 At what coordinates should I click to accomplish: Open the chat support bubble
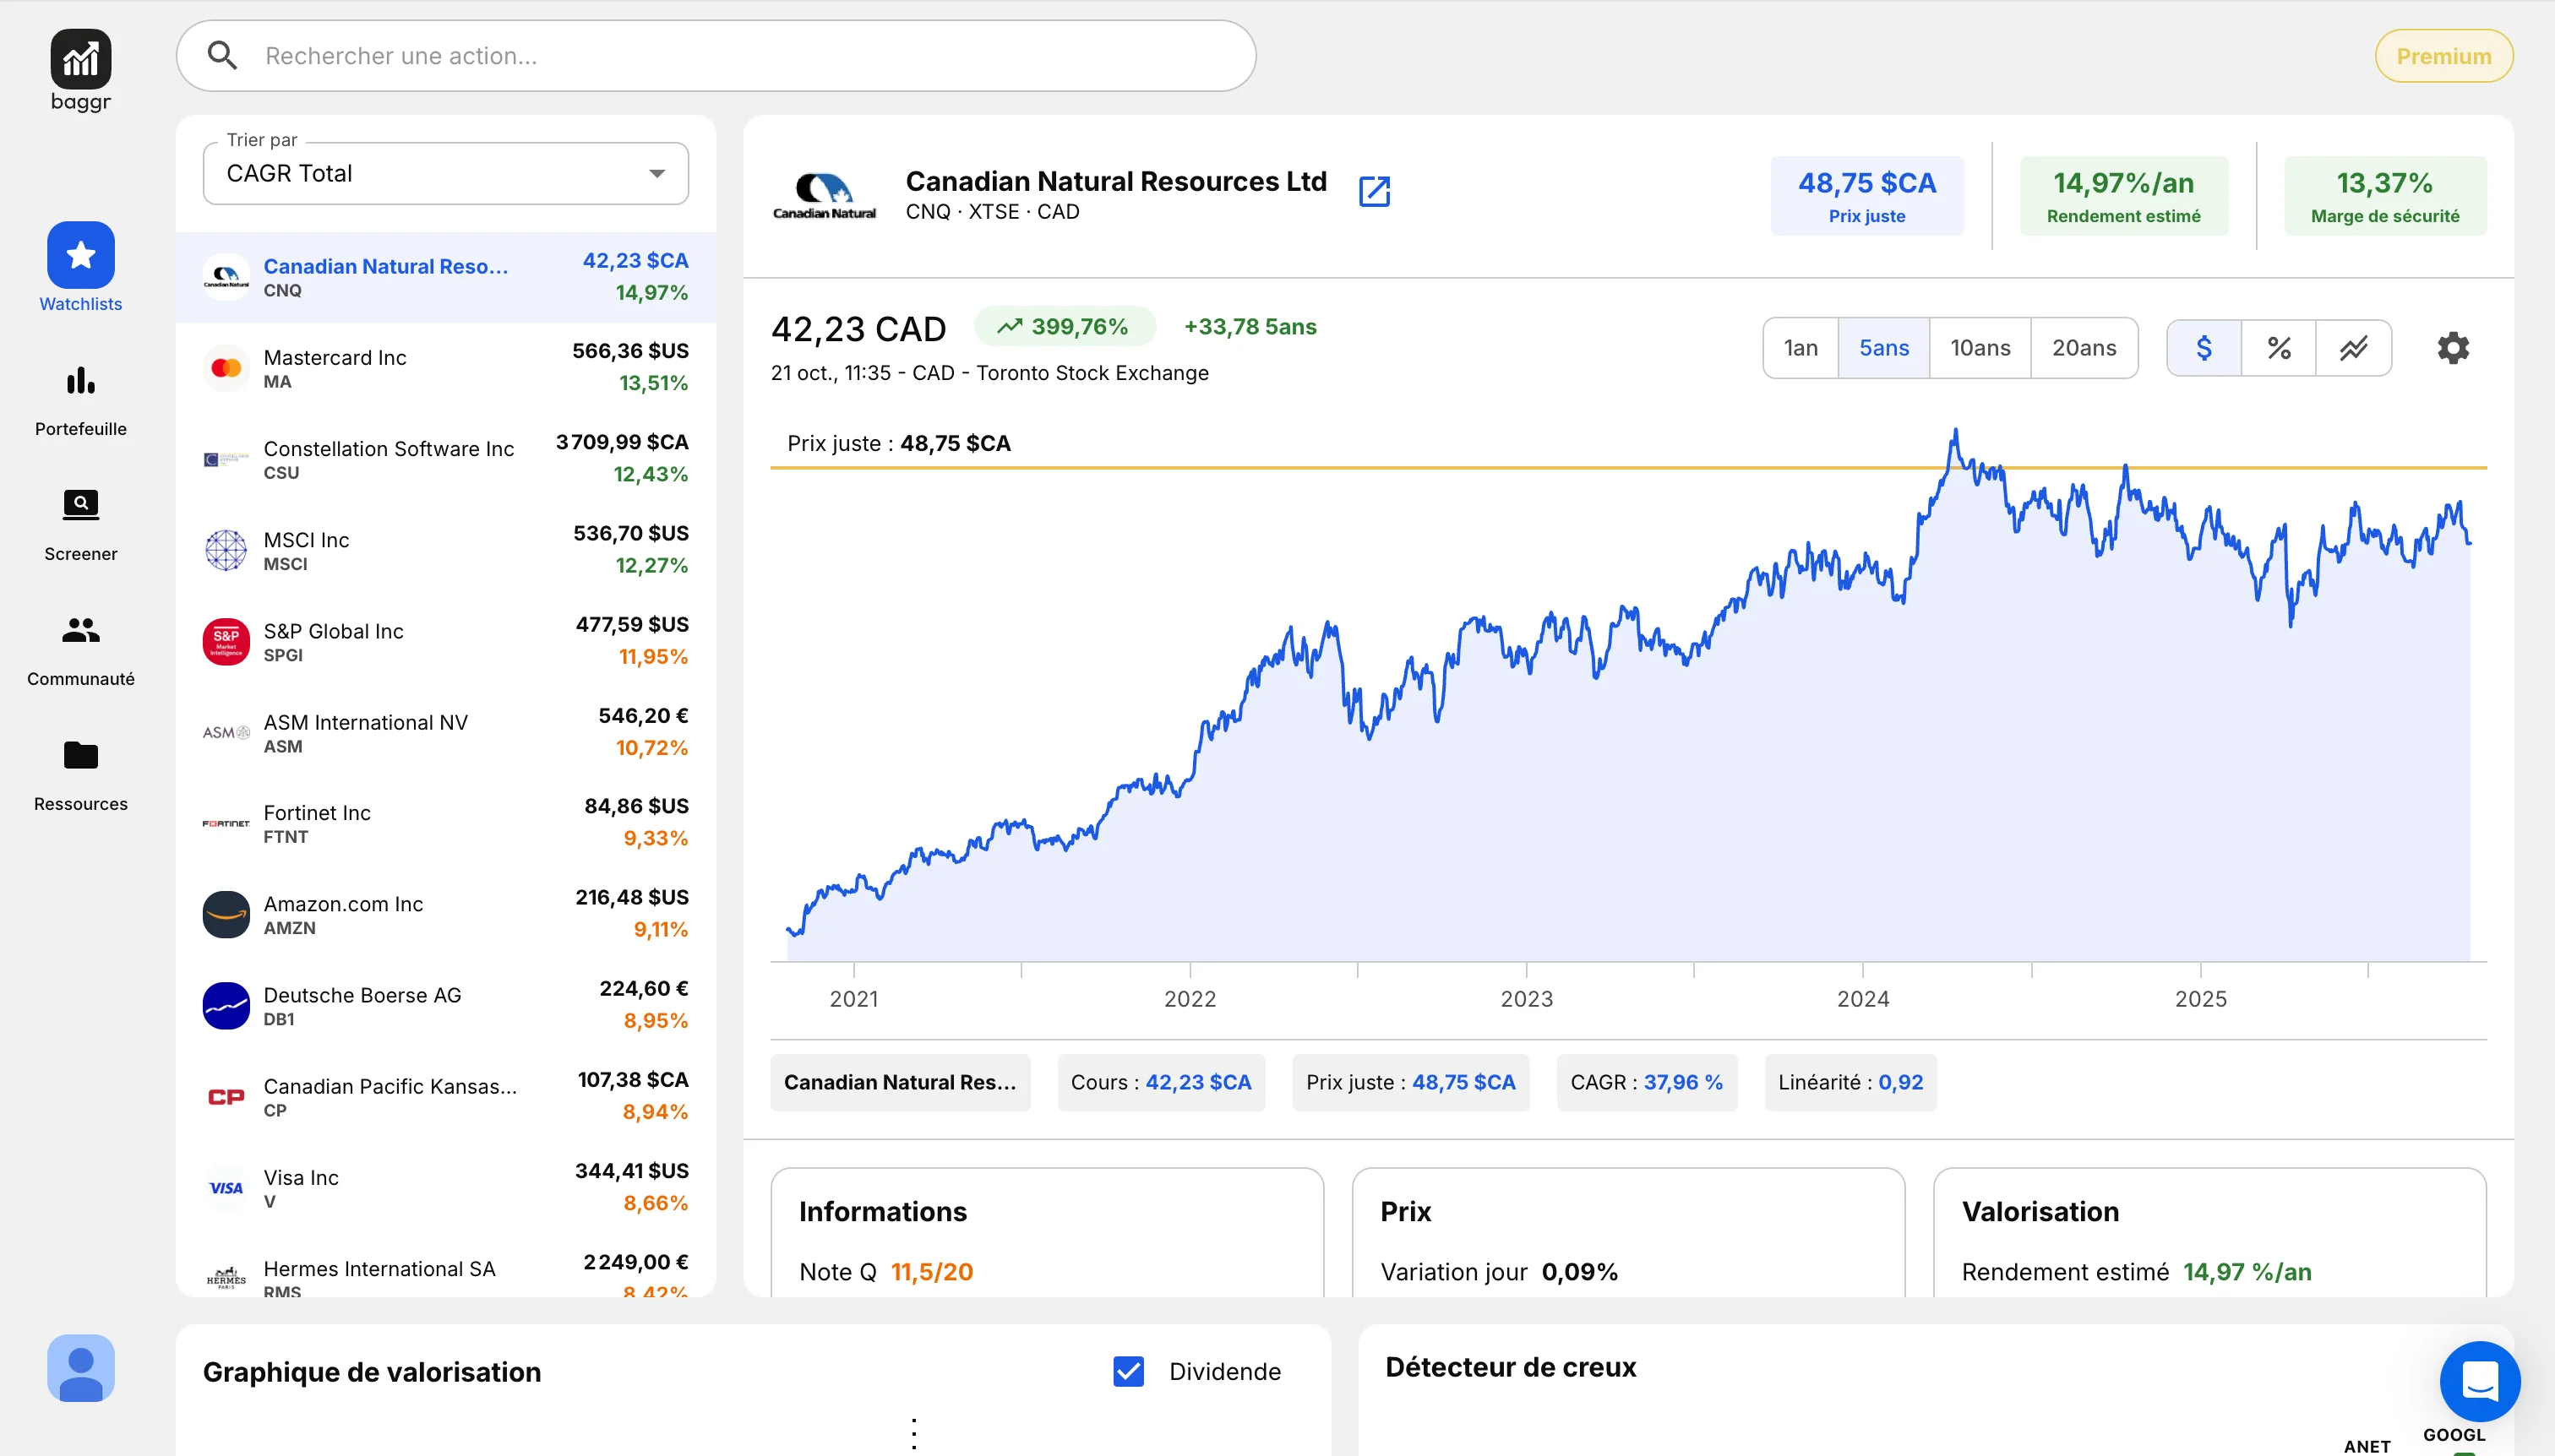[2479, 1382]
